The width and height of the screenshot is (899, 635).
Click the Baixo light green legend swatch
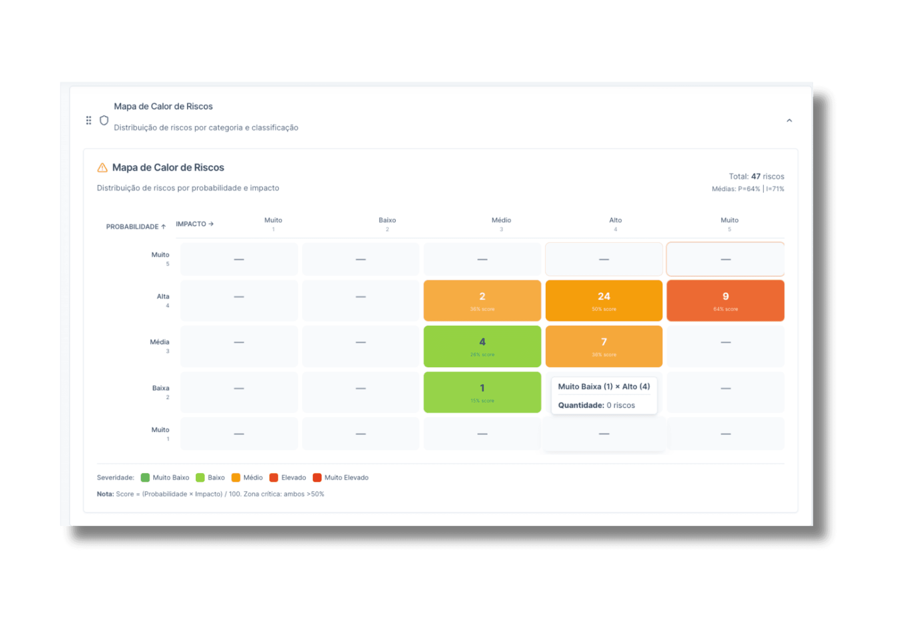[200, 477]
